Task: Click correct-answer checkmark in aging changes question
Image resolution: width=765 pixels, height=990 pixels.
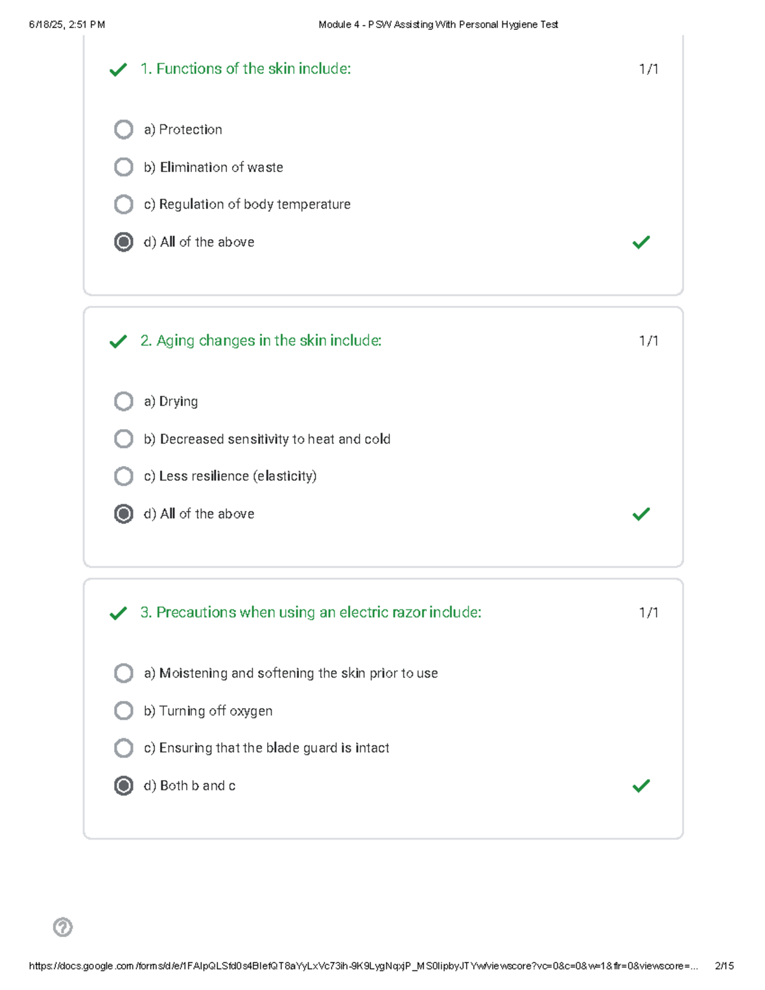Action: [641, 514]
